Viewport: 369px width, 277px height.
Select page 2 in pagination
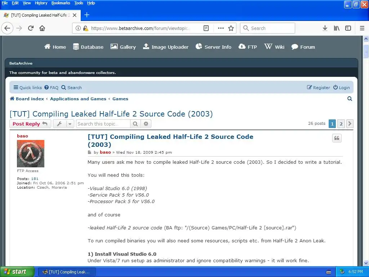coord(341,123)
